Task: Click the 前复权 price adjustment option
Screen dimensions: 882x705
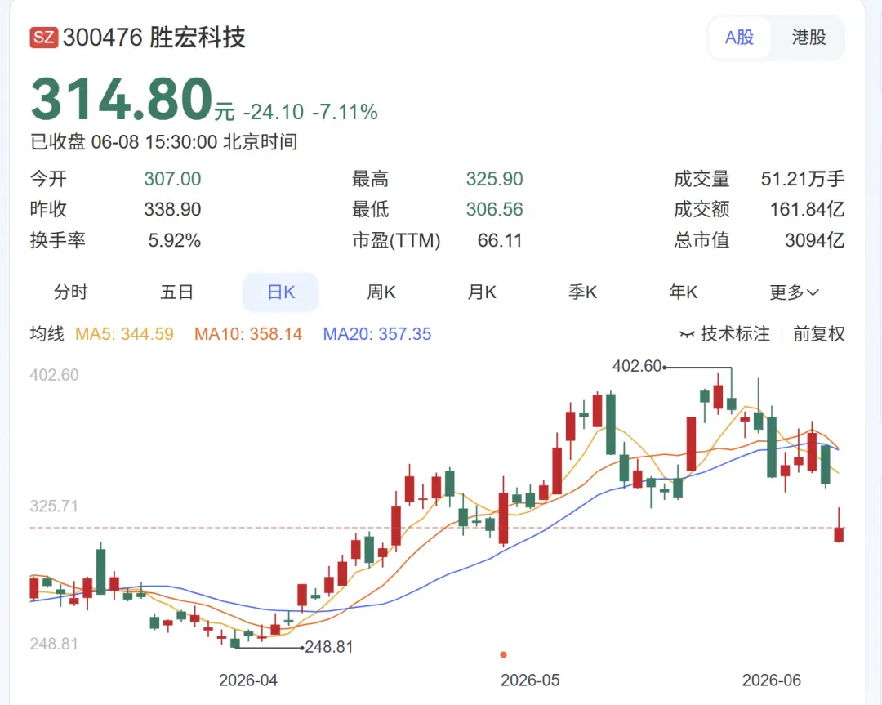Action: [x=819, y=333]
